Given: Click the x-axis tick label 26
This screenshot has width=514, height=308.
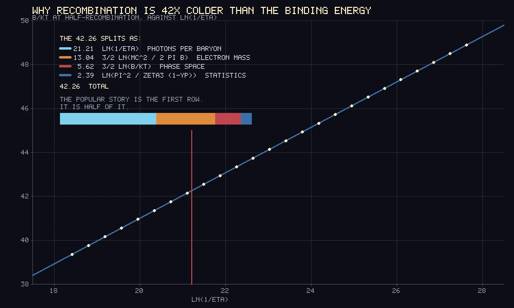Looking at the screenshot, I should click(x=396, y=291).
